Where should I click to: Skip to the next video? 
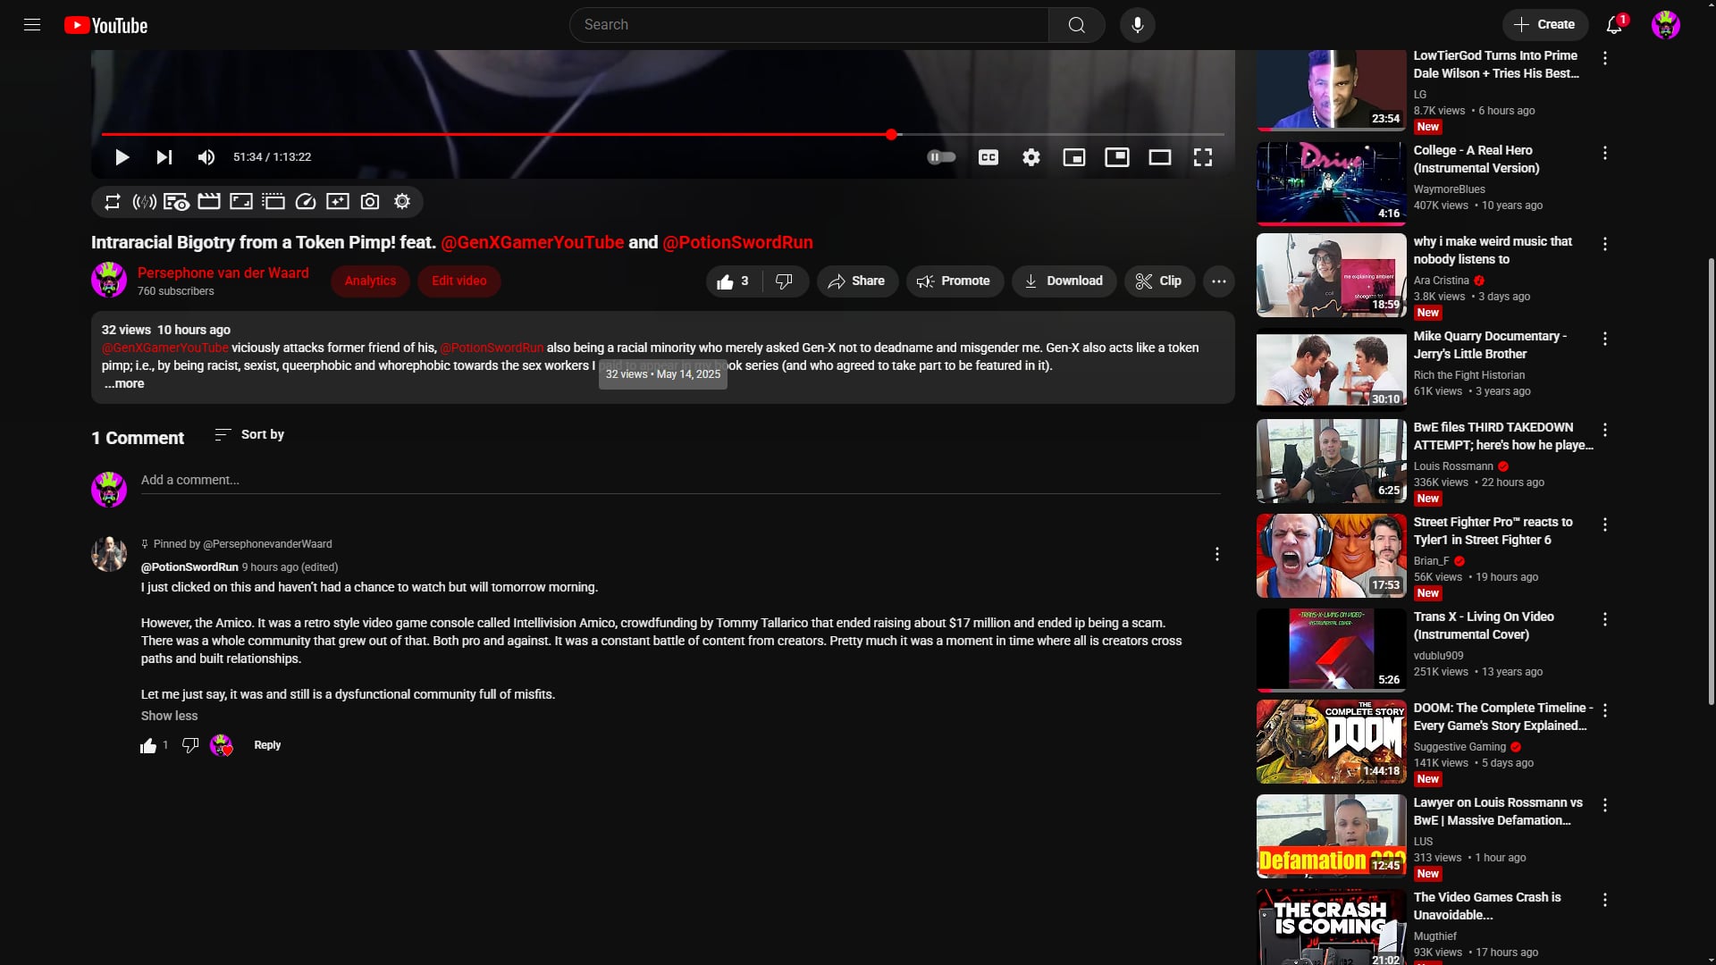tap(164, 157)
